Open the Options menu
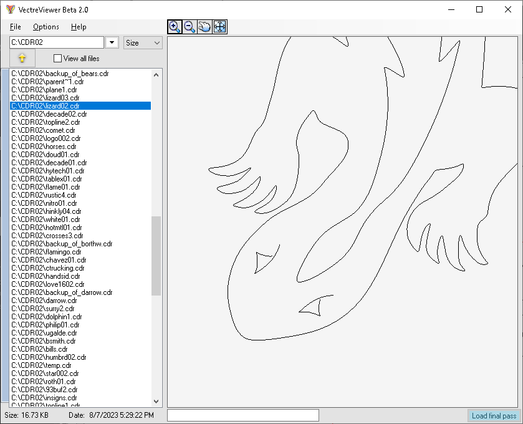 (46, 27)
